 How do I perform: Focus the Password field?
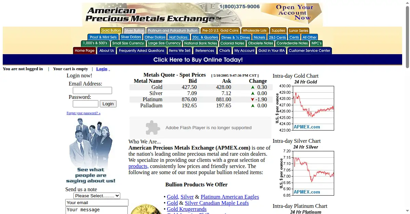[85, 104]
